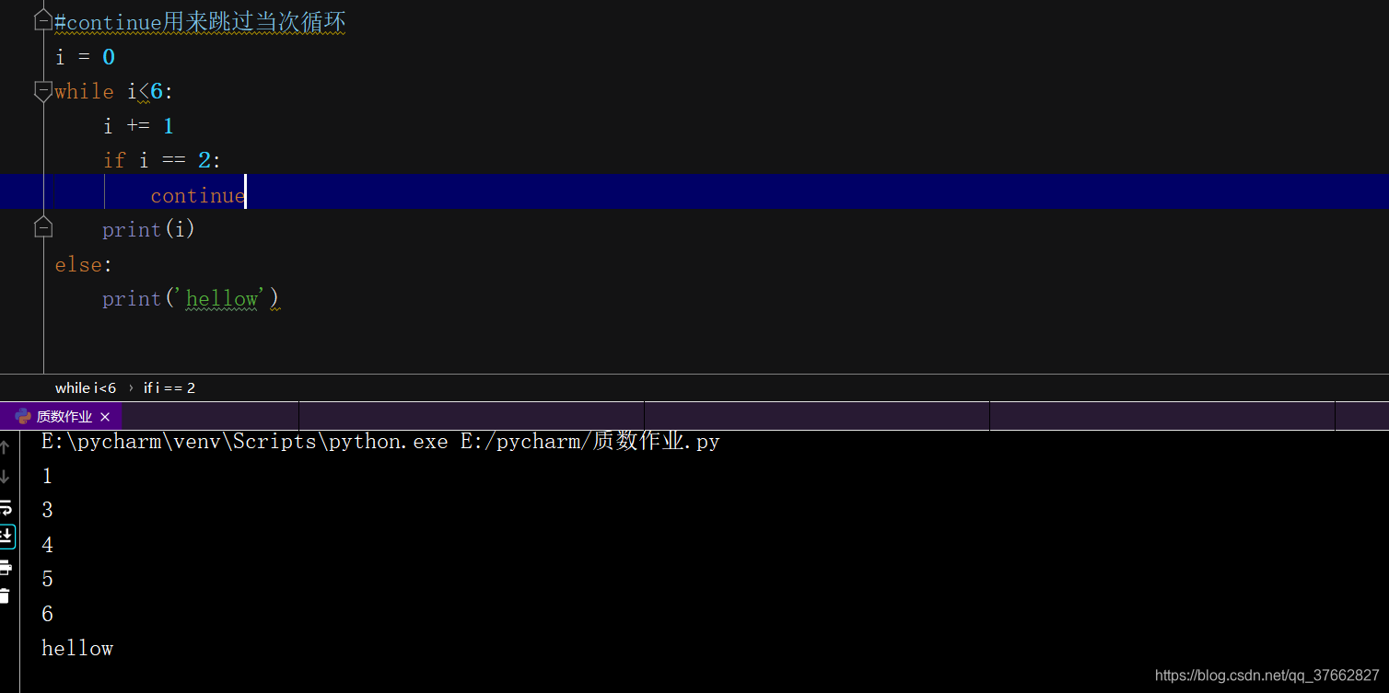This screenshot has height=693, width=1389.
Task: Click the output line '3' in the console
Action: (x=47, y=510)
